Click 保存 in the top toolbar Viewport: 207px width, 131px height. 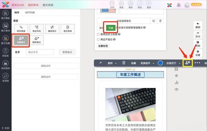(x=131, y=5)
